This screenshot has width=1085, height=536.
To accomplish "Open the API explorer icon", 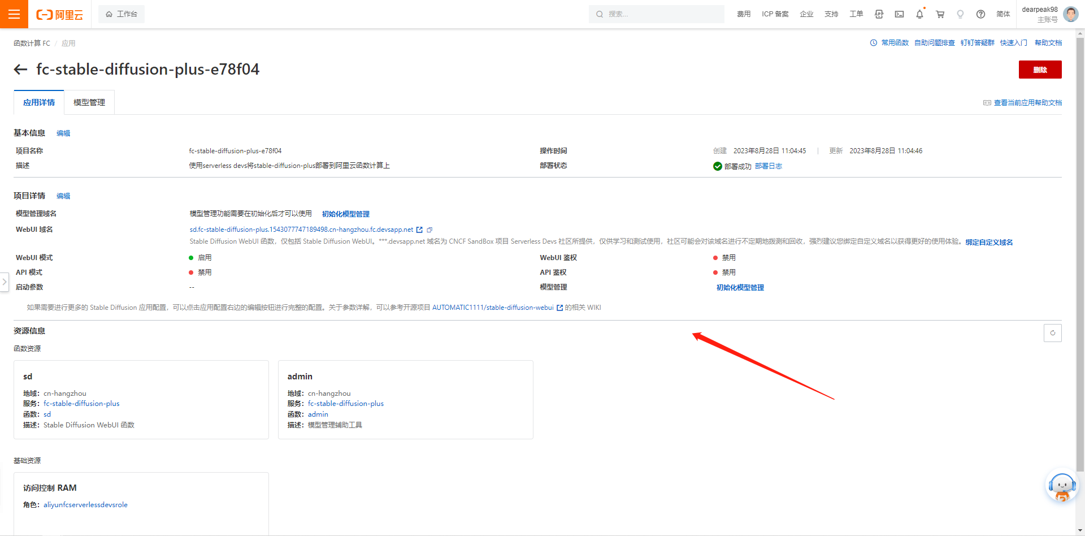I will click(x=879, y=14).
